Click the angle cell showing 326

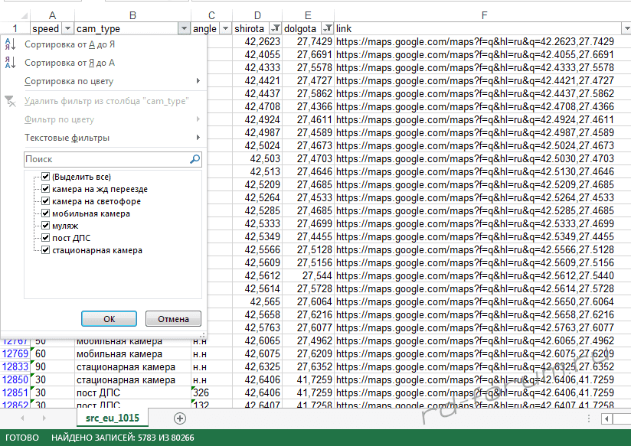click(211, 392)
